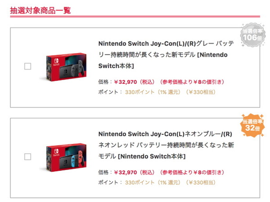This screenshot has width=270, height=202.
Task: Click the neon model's （税込） label
Action: 147,172
